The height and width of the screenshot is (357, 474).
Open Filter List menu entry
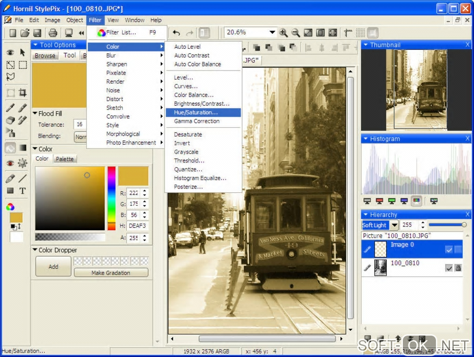click(126, 32)
